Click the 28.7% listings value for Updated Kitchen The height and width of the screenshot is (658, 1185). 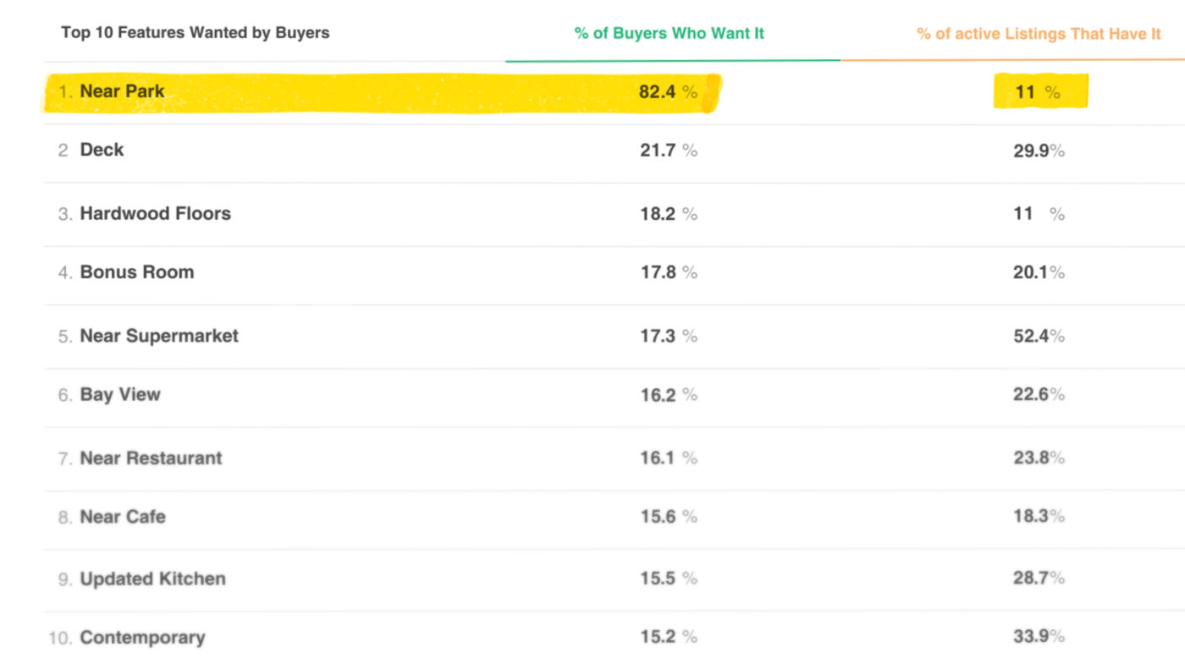coord(1039,578)
